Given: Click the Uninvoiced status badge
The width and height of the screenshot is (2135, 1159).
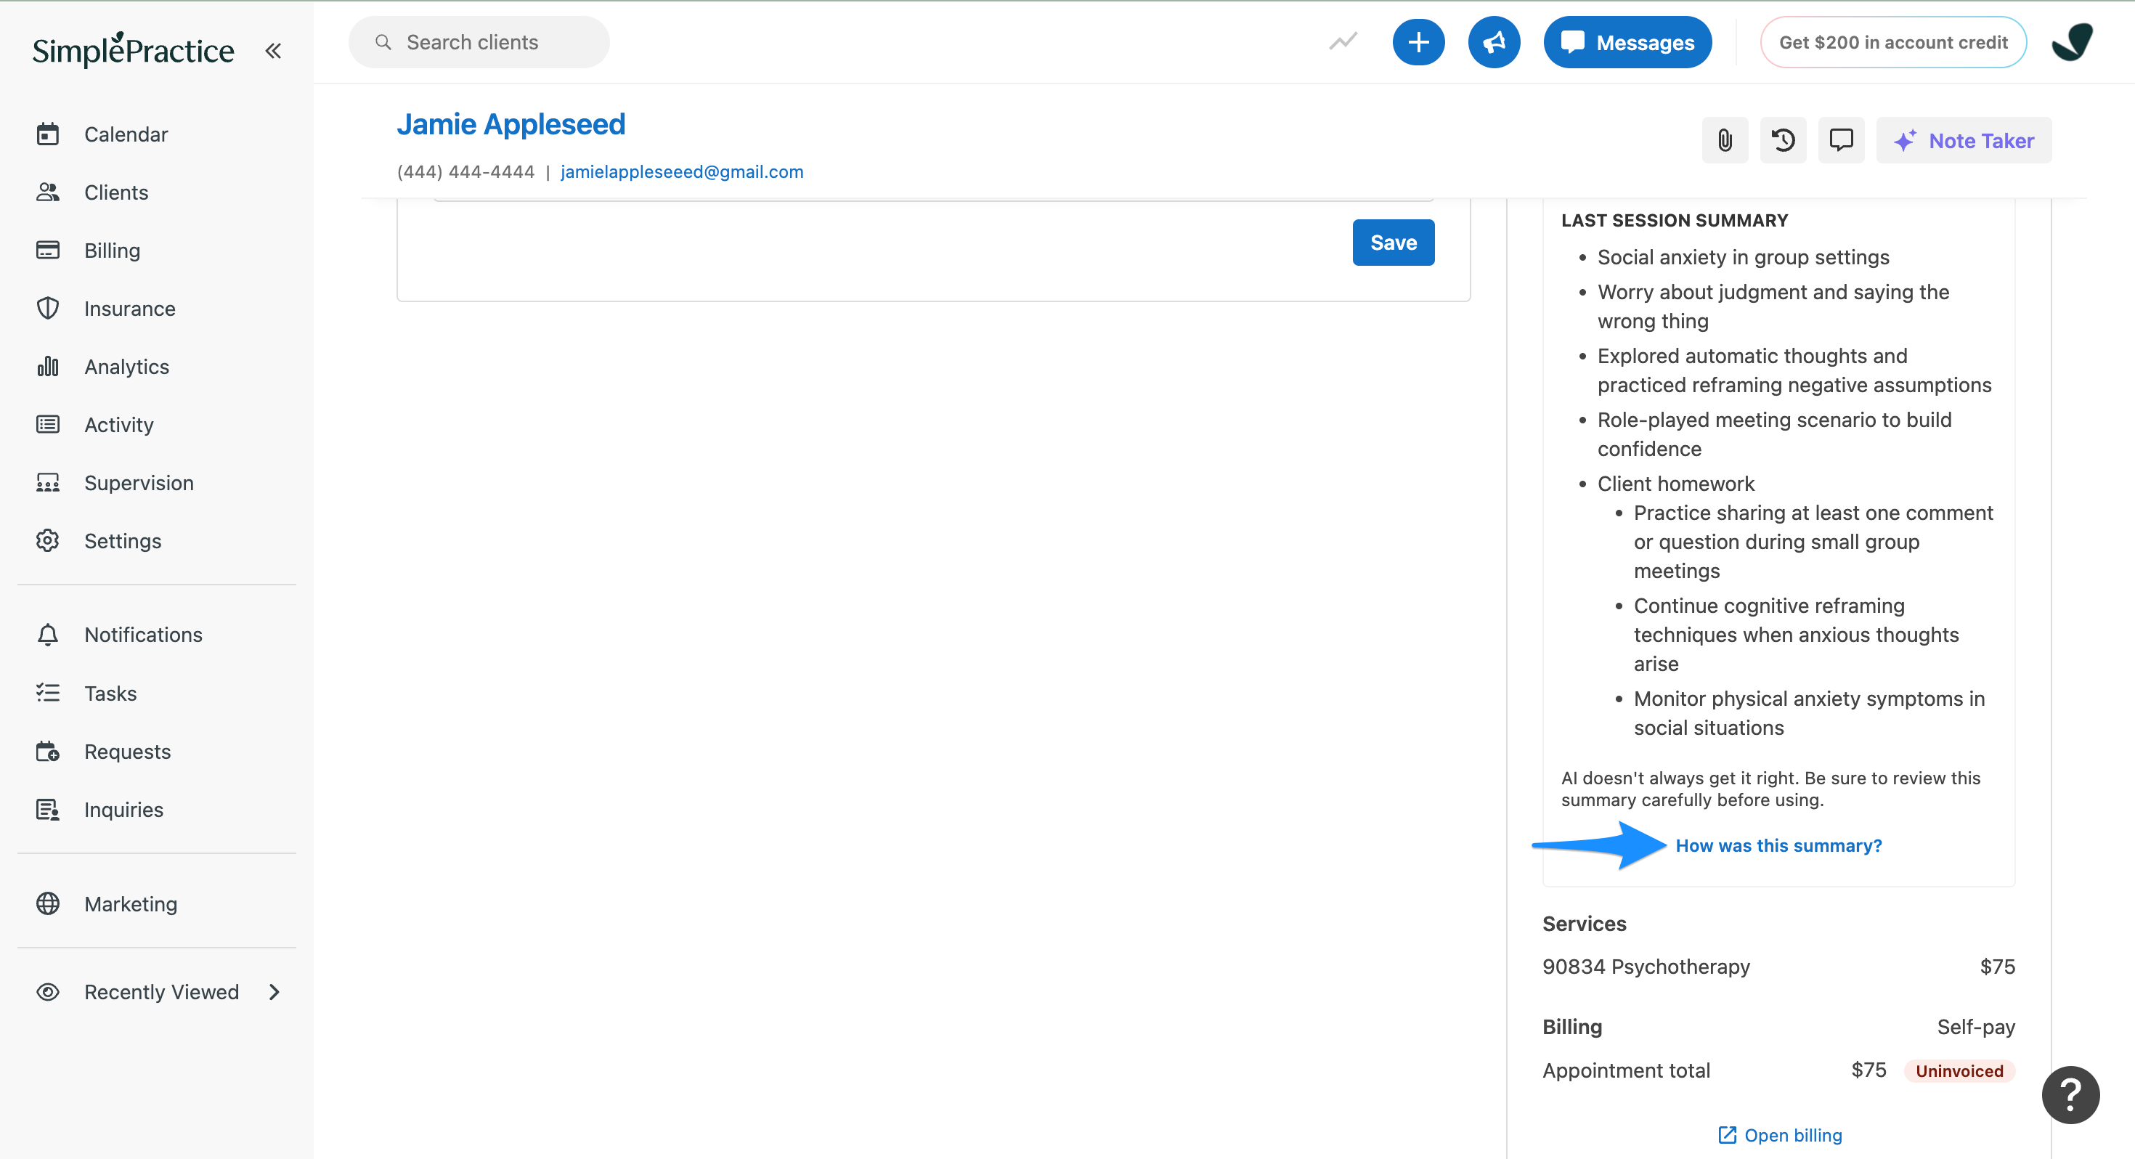Looking at the screenshot, I should (1959, 1071).
